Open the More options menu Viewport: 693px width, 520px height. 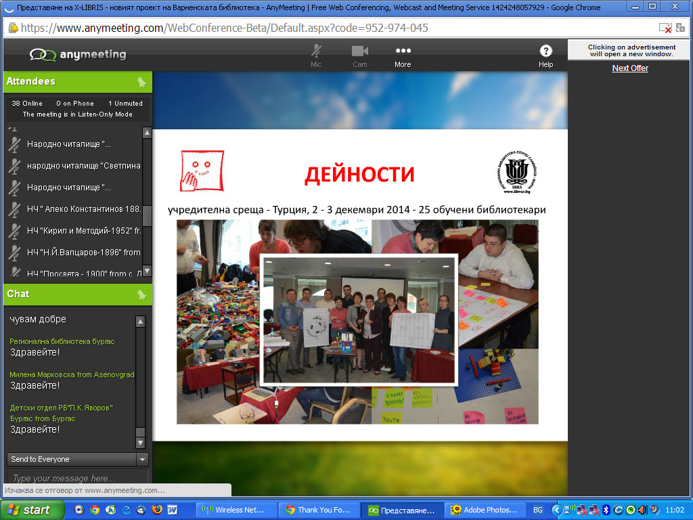pos(403,55)
